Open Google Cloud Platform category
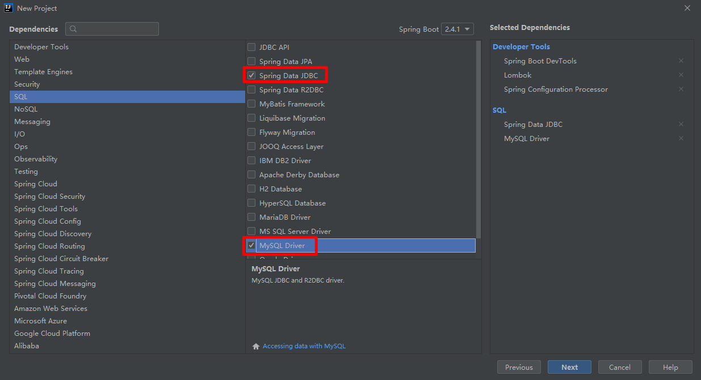Image resolution: width=701 pixels, height=380 pixels. 127,333
